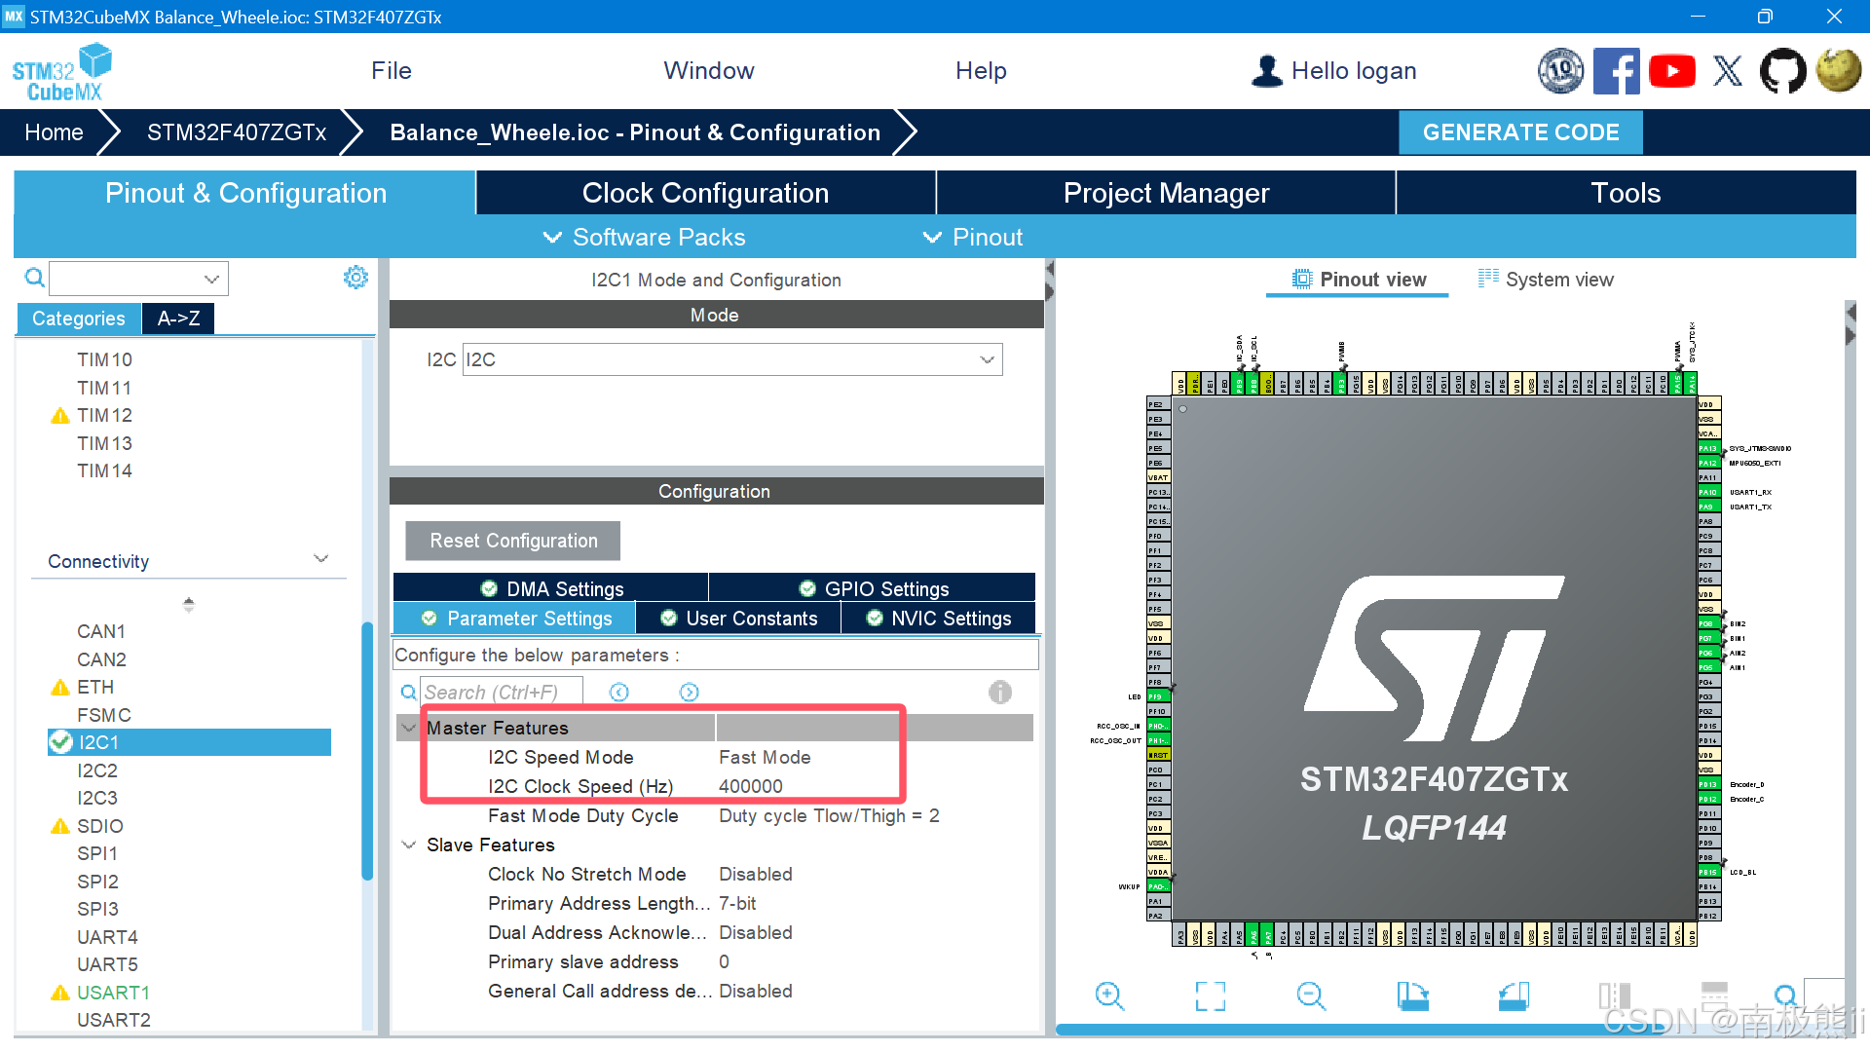This screenshot has height=1052, width=1870.
Task: Select USART1 in the peripheral list
Action: point(113,993)
